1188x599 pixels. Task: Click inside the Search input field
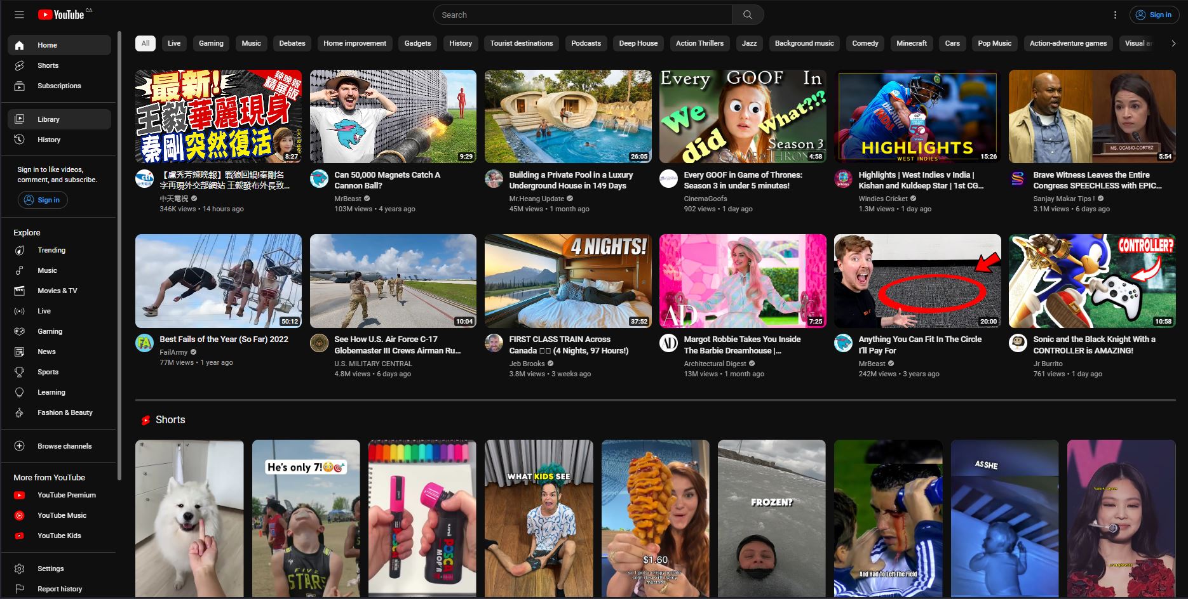pos(583,15)
